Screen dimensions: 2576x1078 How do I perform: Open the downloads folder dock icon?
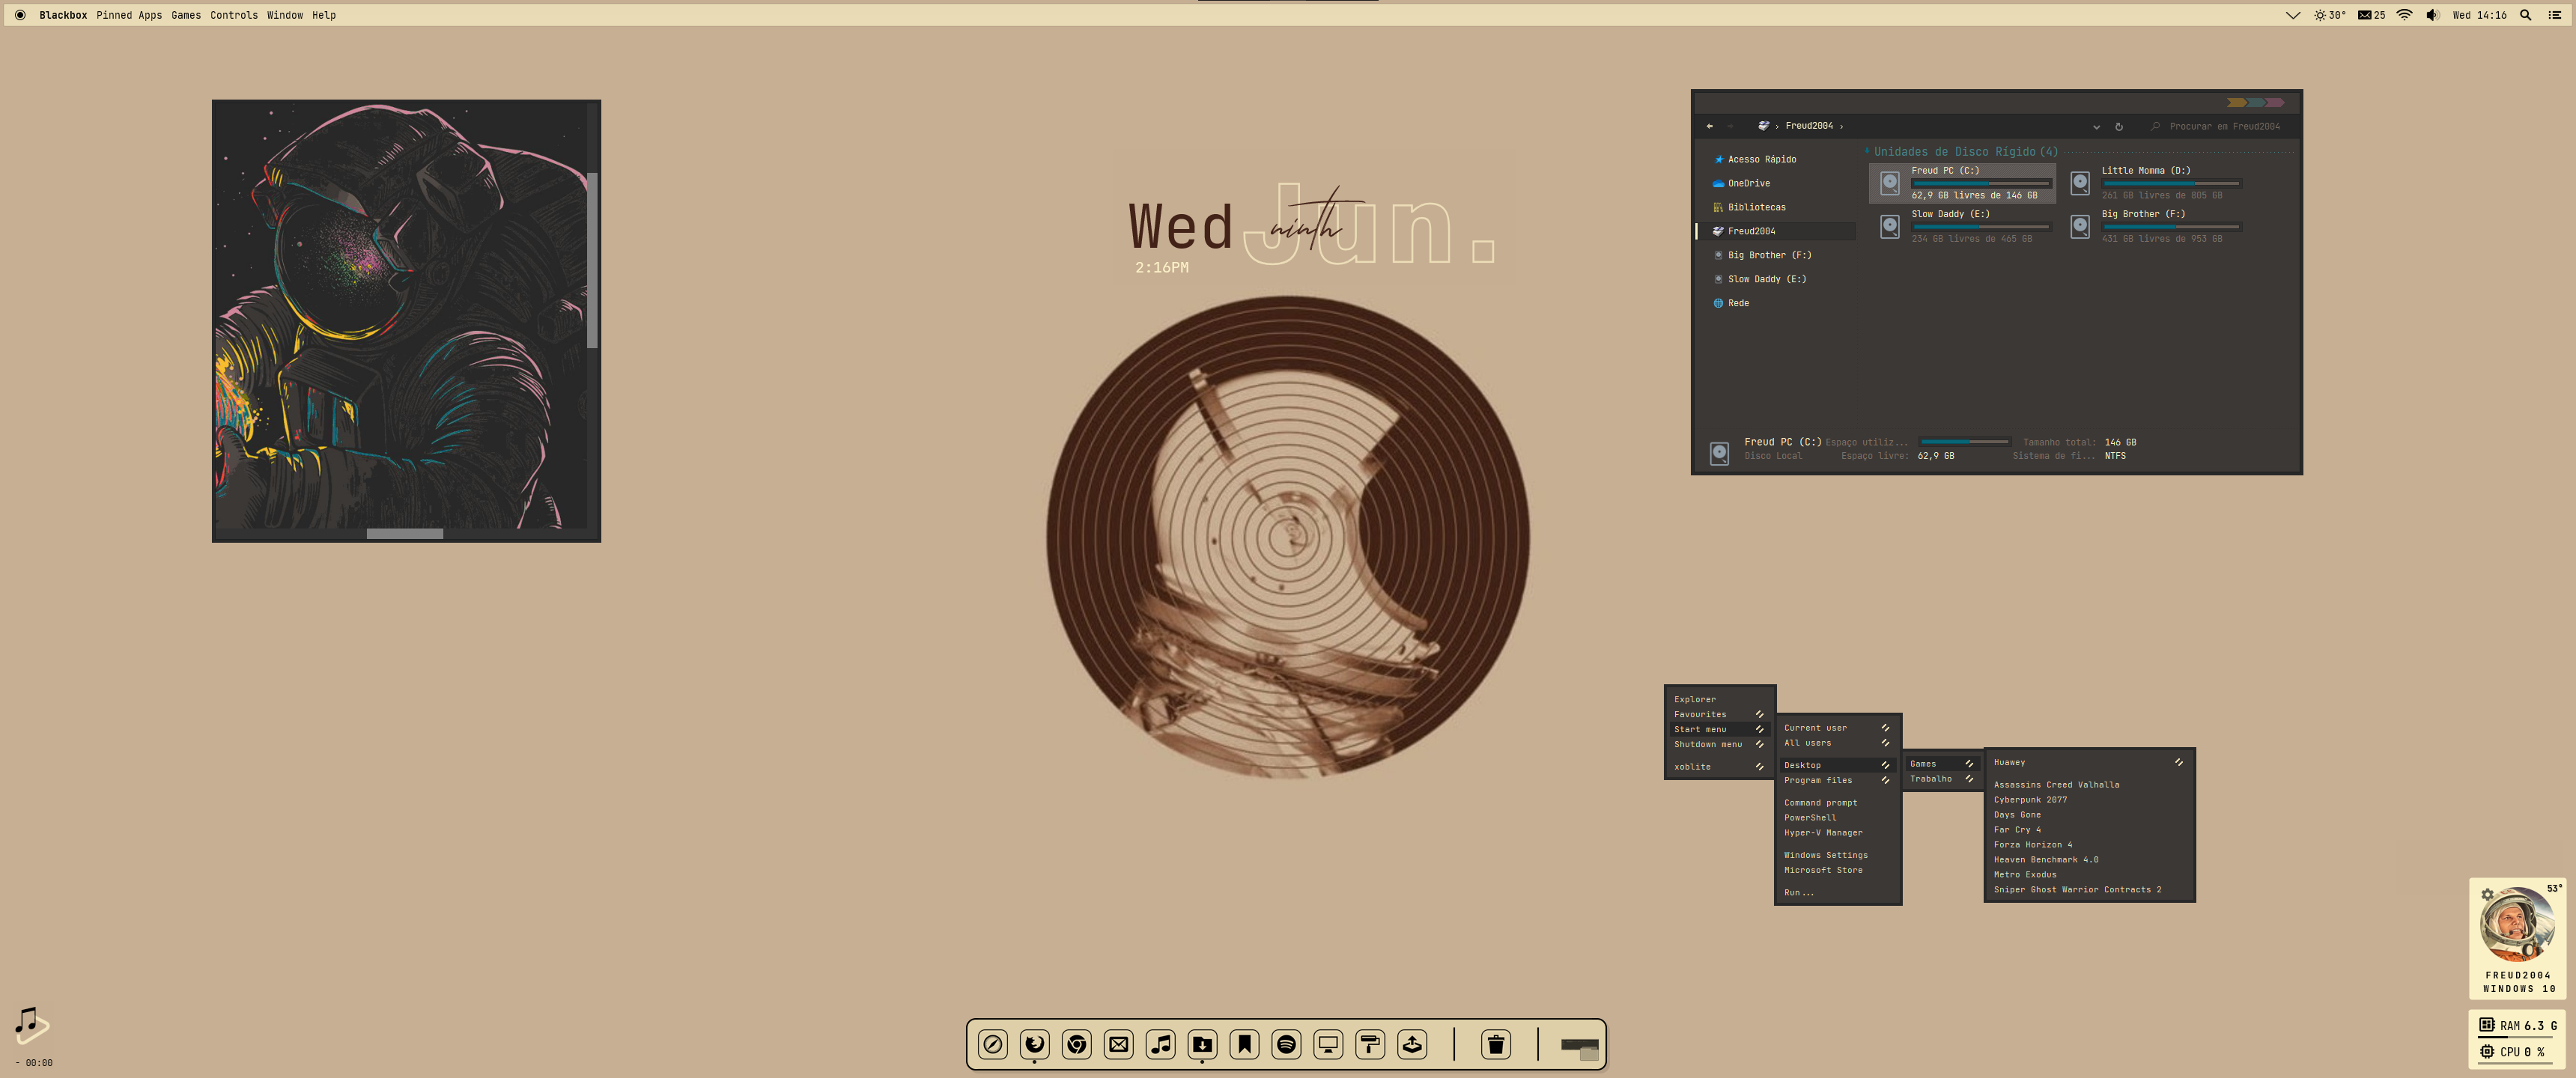tap(1202, 1044)
